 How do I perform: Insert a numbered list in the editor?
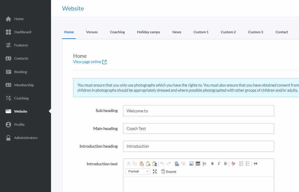(x=241, y=164)
